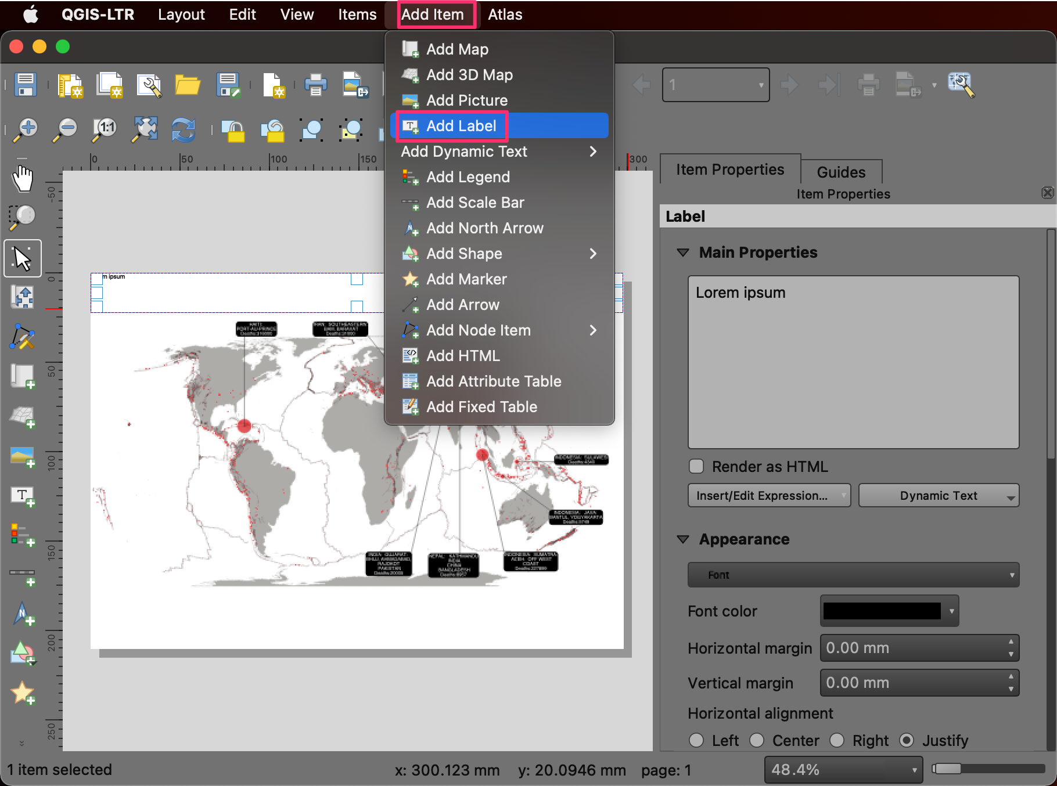Viewport: 1057px width, 786px height.
Task: Open the Atlas menu in menu bar
Action: pyautogui.click(x=505, y=15)
